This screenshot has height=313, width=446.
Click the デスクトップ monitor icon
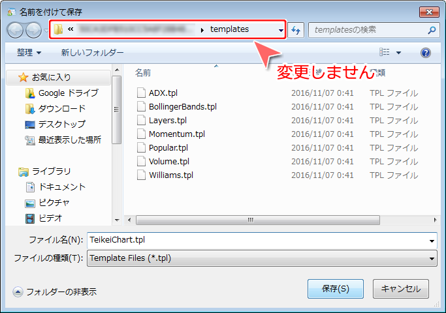point(30,125)
